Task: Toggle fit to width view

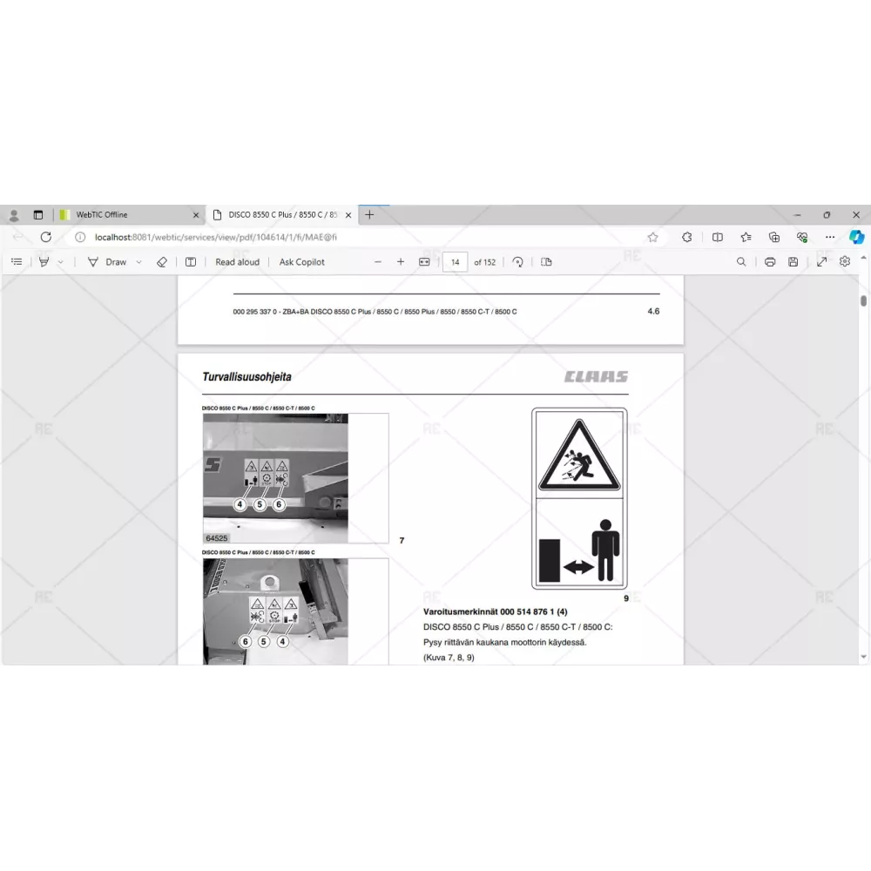Action: pyautogui.click(x=424, y=261)
